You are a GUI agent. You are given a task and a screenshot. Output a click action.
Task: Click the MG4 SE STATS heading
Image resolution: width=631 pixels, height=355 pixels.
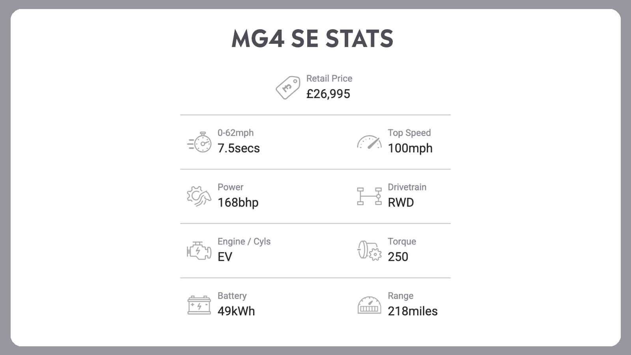[x=312, y=39]
